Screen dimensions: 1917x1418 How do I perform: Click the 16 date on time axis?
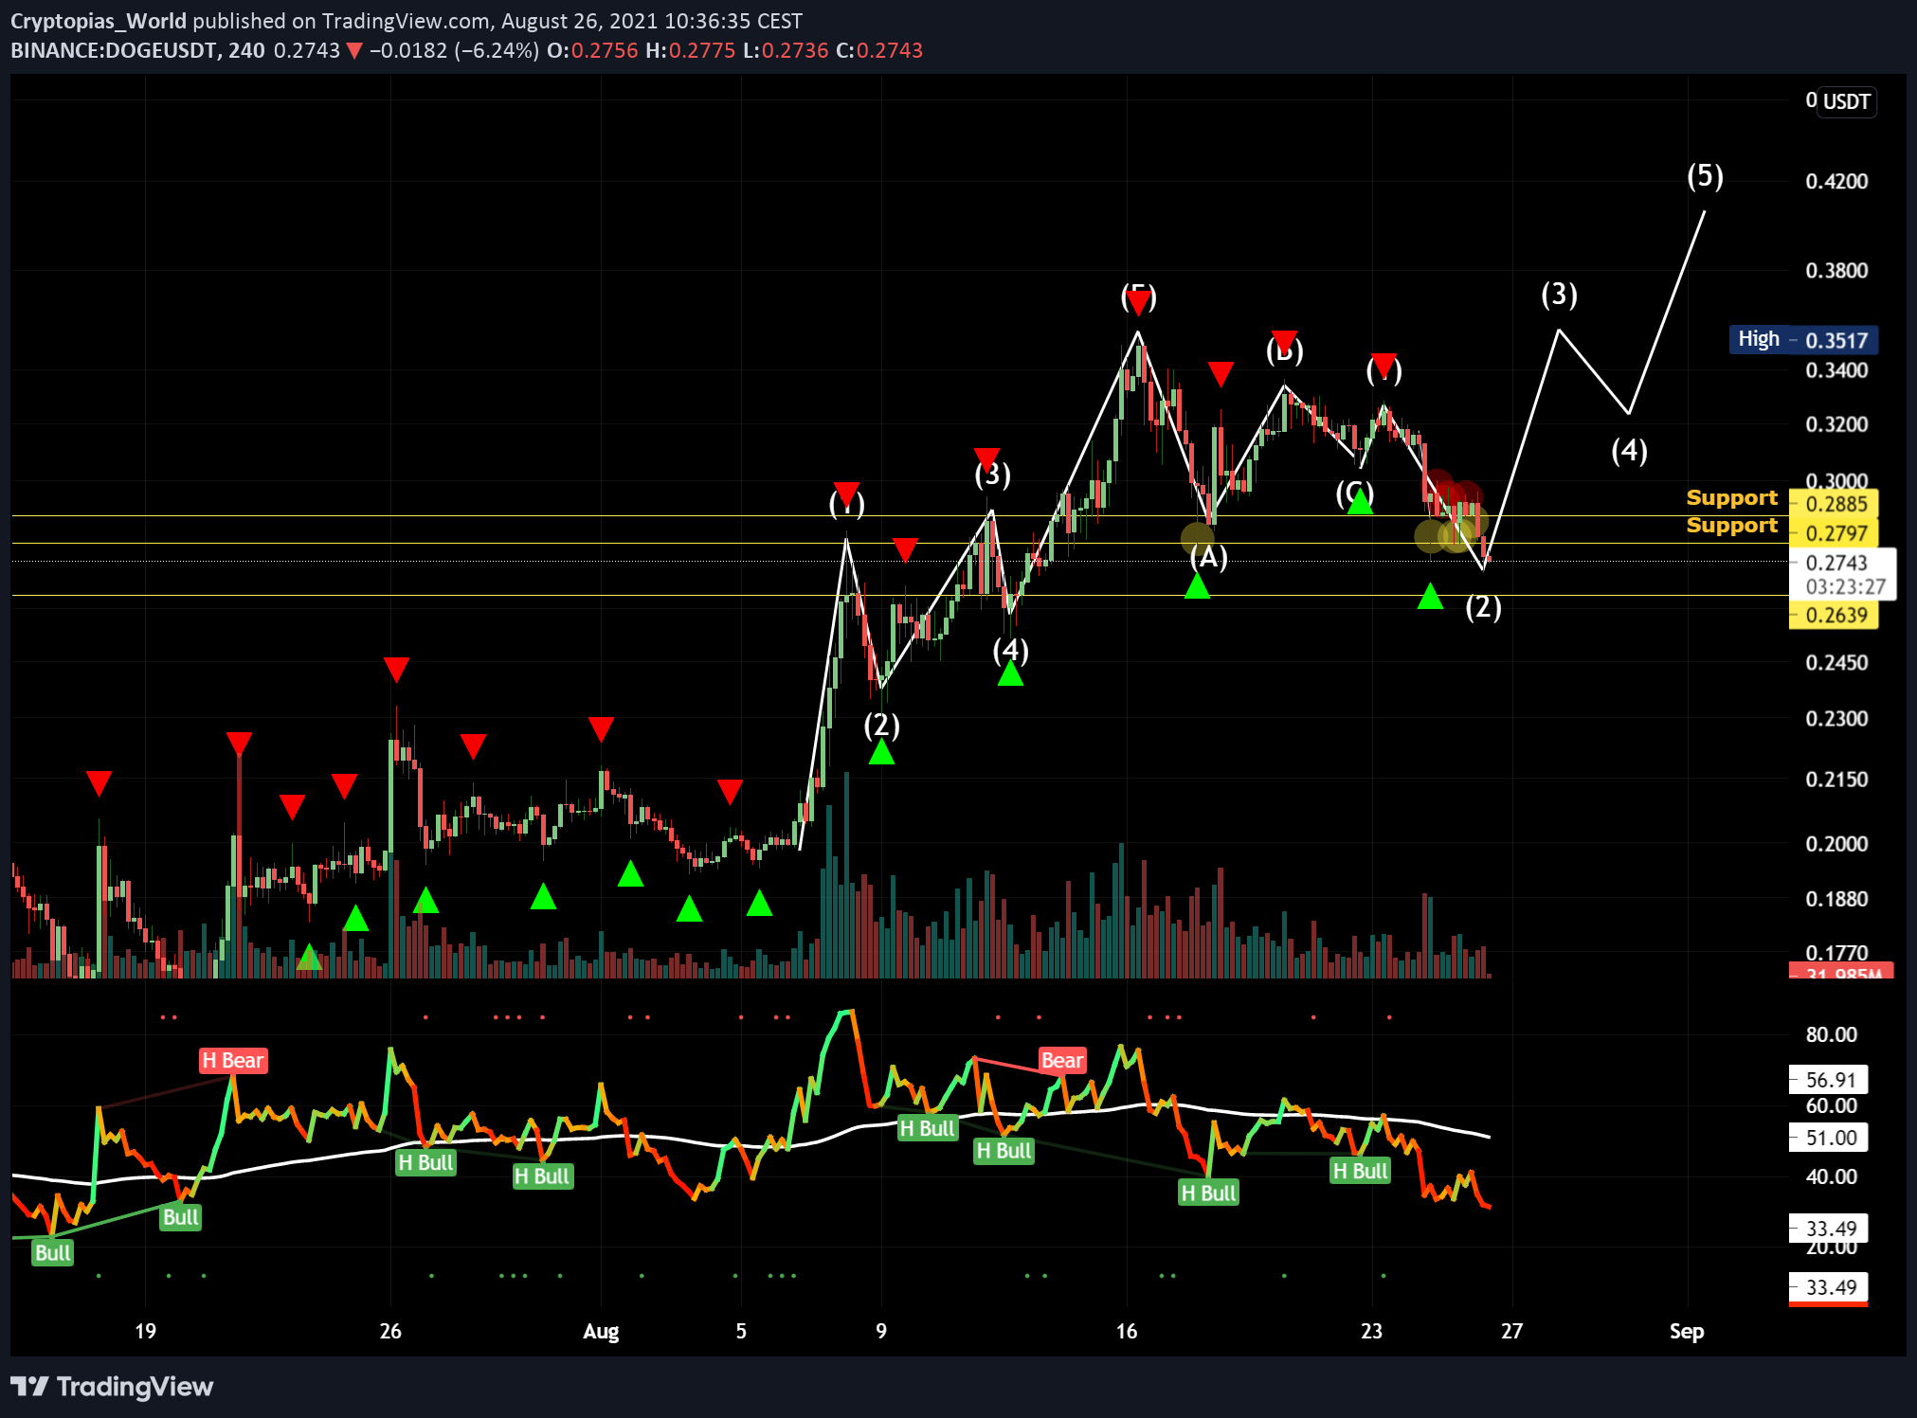(1127, 1332)
